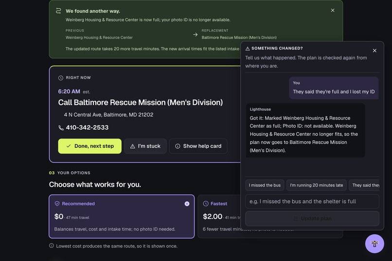Click 'Balances travel, cost and intake time' description

pyautogui.click(x=115, y=229)
